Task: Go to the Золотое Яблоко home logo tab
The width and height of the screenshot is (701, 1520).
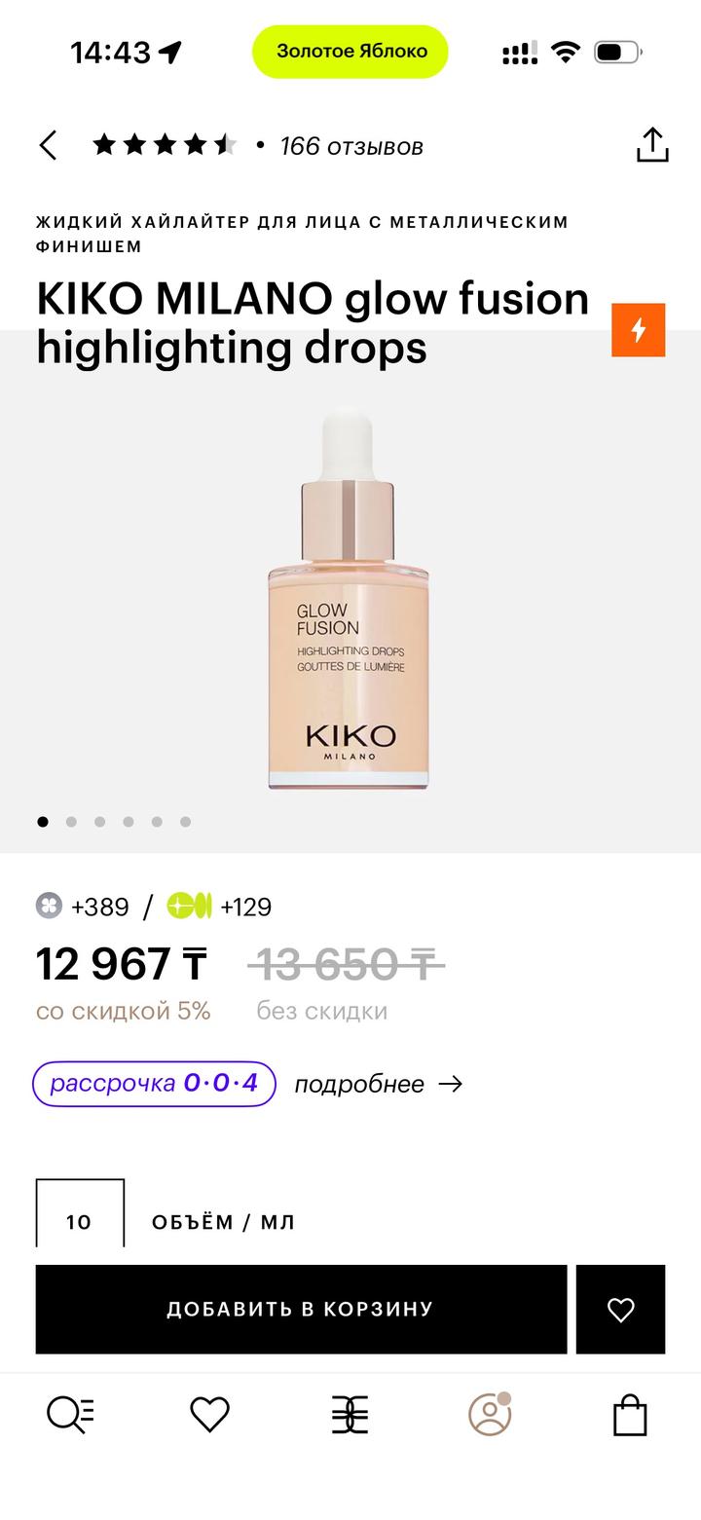Action: 350,1415
